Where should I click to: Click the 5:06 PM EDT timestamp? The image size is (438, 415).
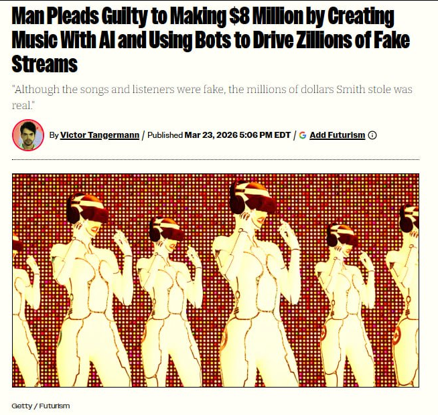tap(265, 135)
